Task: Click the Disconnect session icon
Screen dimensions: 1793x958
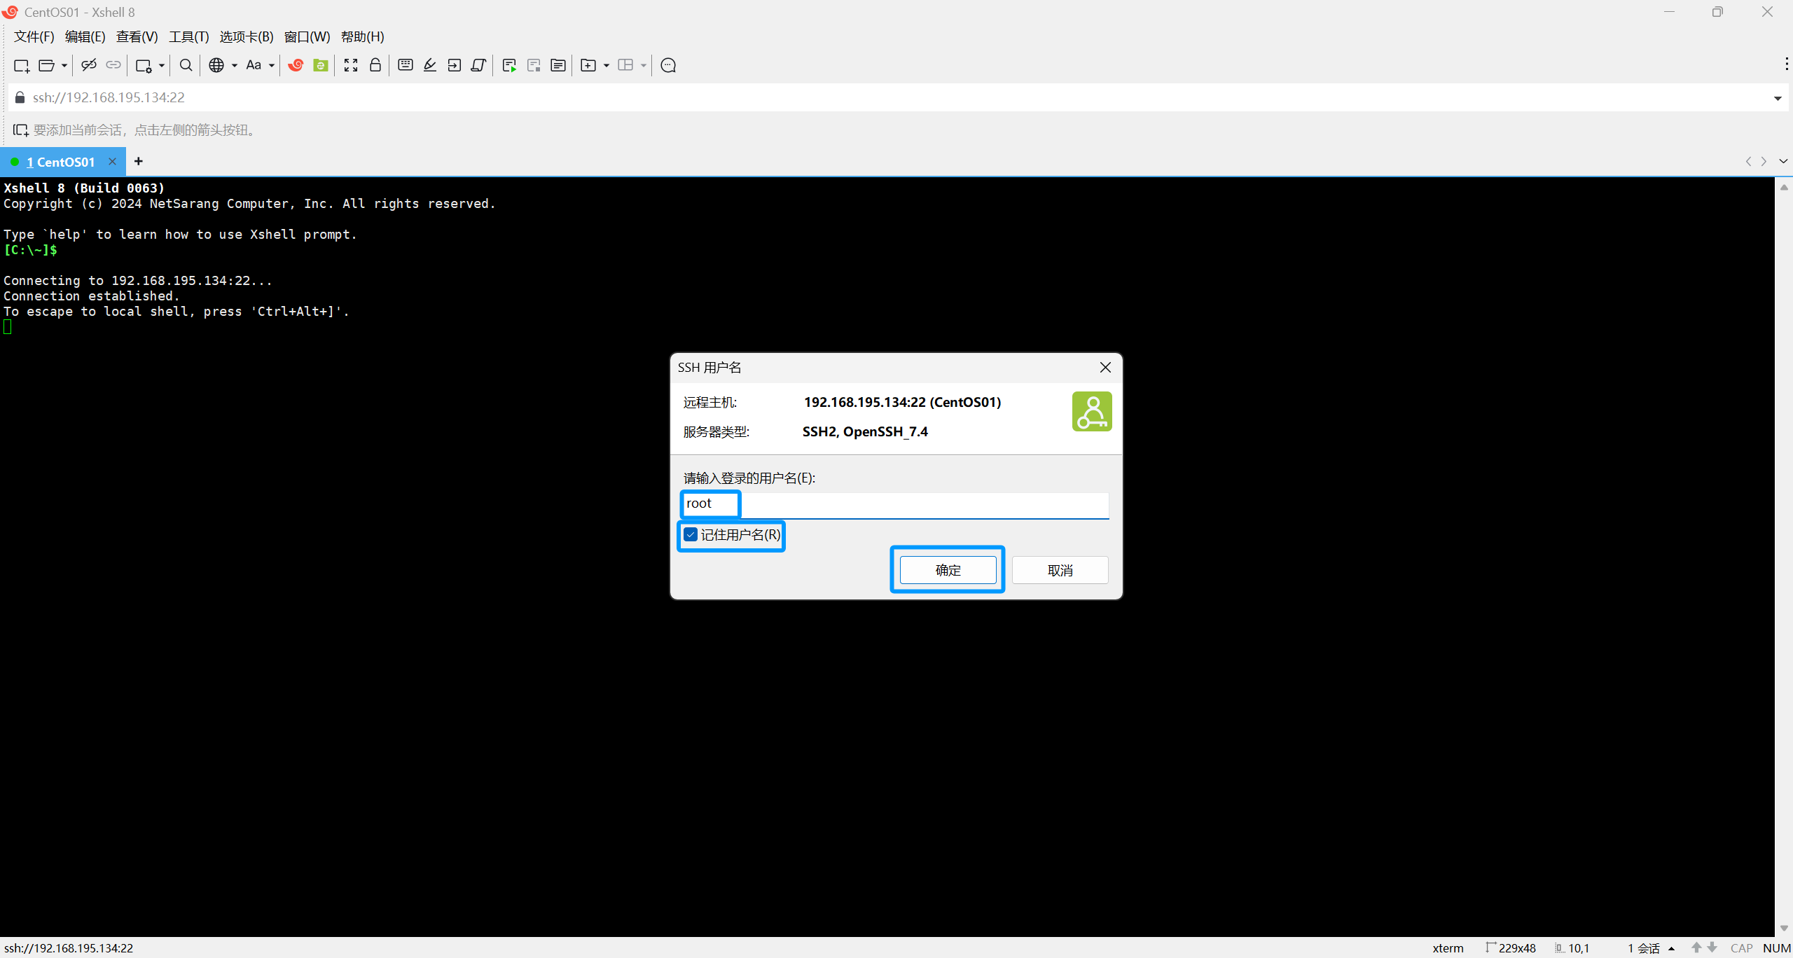Action: point(88,65)
